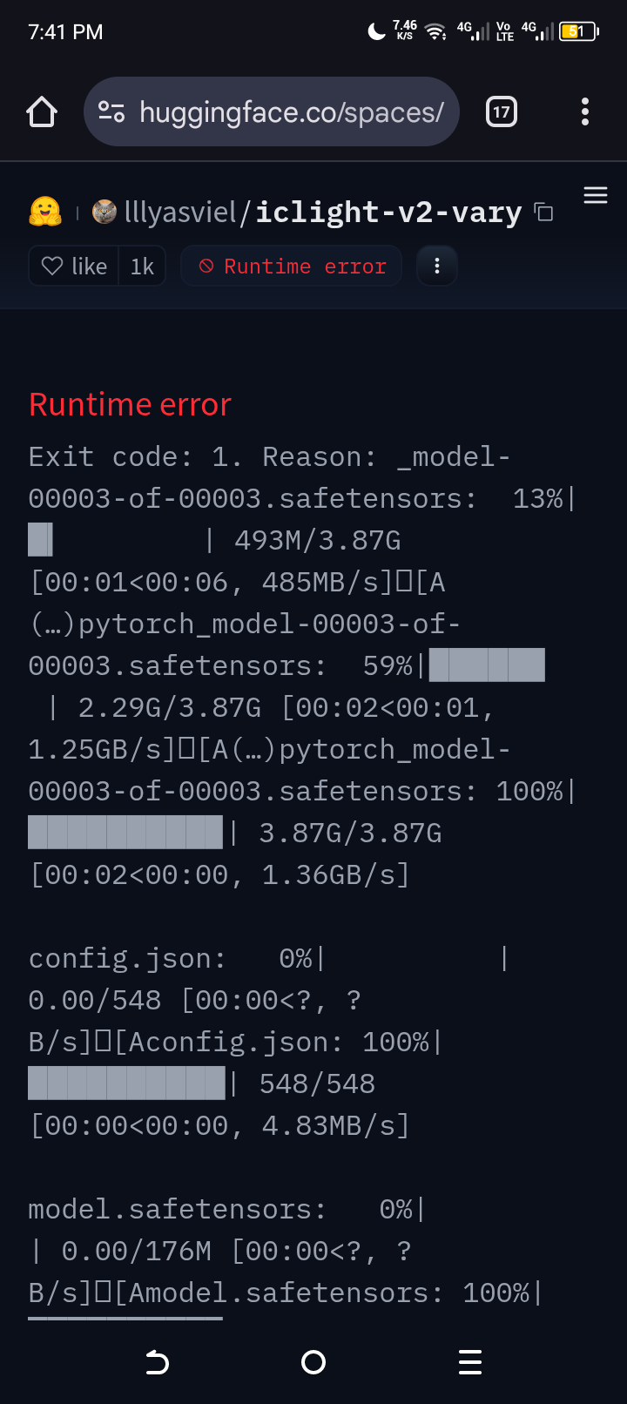The width and height of the screenshot is (627, 1404).
Task: Open the lllyasviel author avatar
Action: 104,212
